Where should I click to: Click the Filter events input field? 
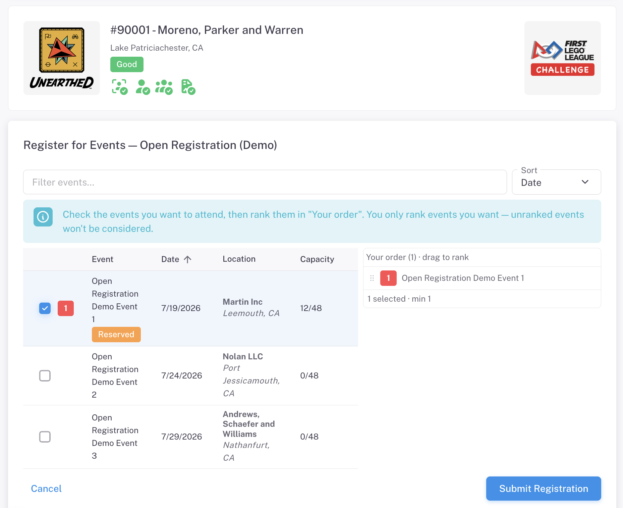click(265, 182)
